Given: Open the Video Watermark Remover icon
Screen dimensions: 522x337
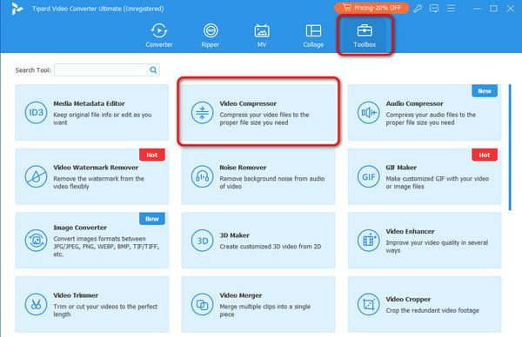Looking at the screenshot, I should pos(36,176).
